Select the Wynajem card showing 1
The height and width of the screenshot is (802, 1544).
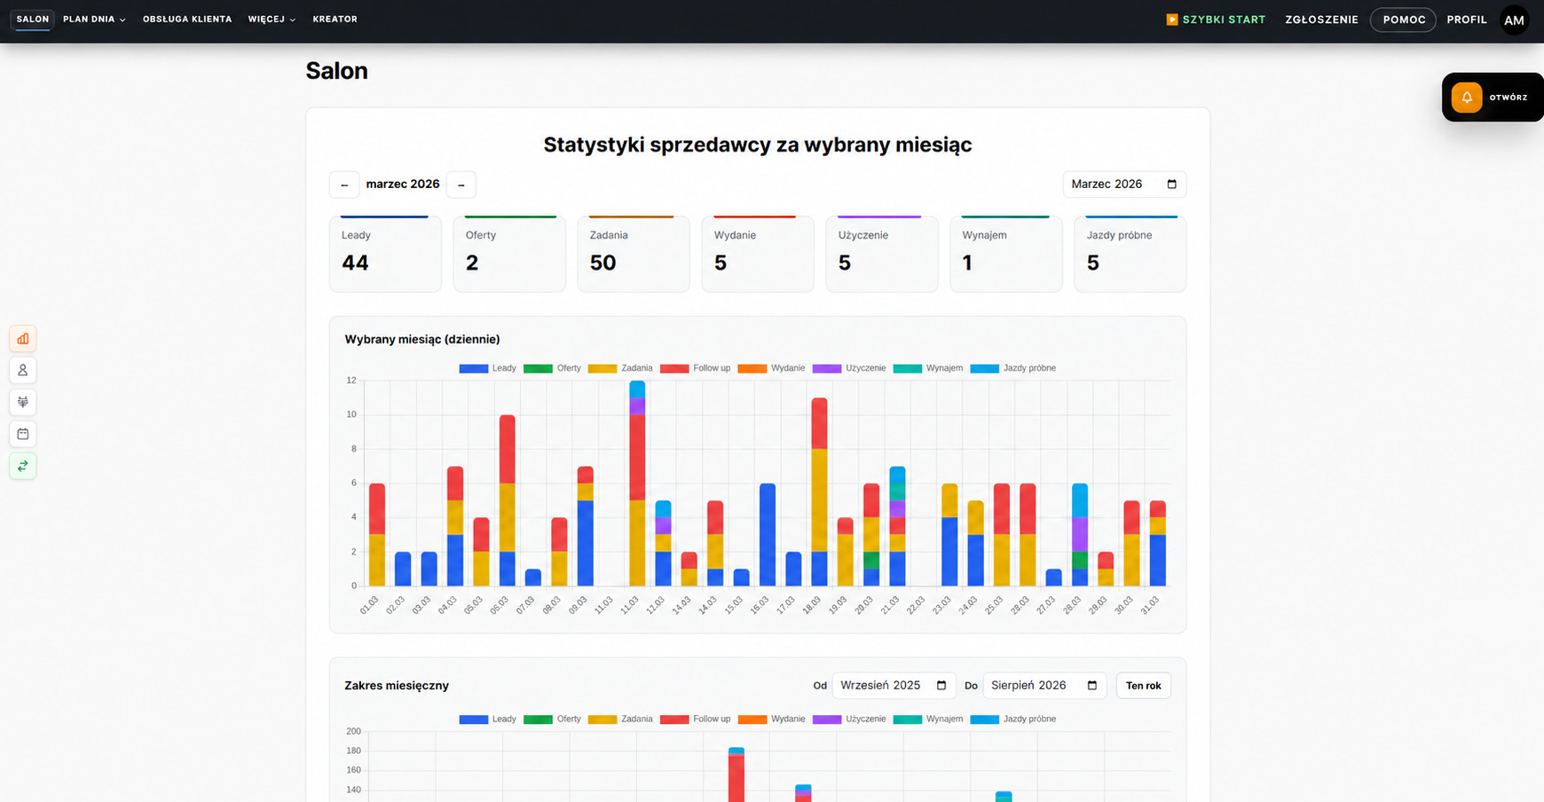1006,254
